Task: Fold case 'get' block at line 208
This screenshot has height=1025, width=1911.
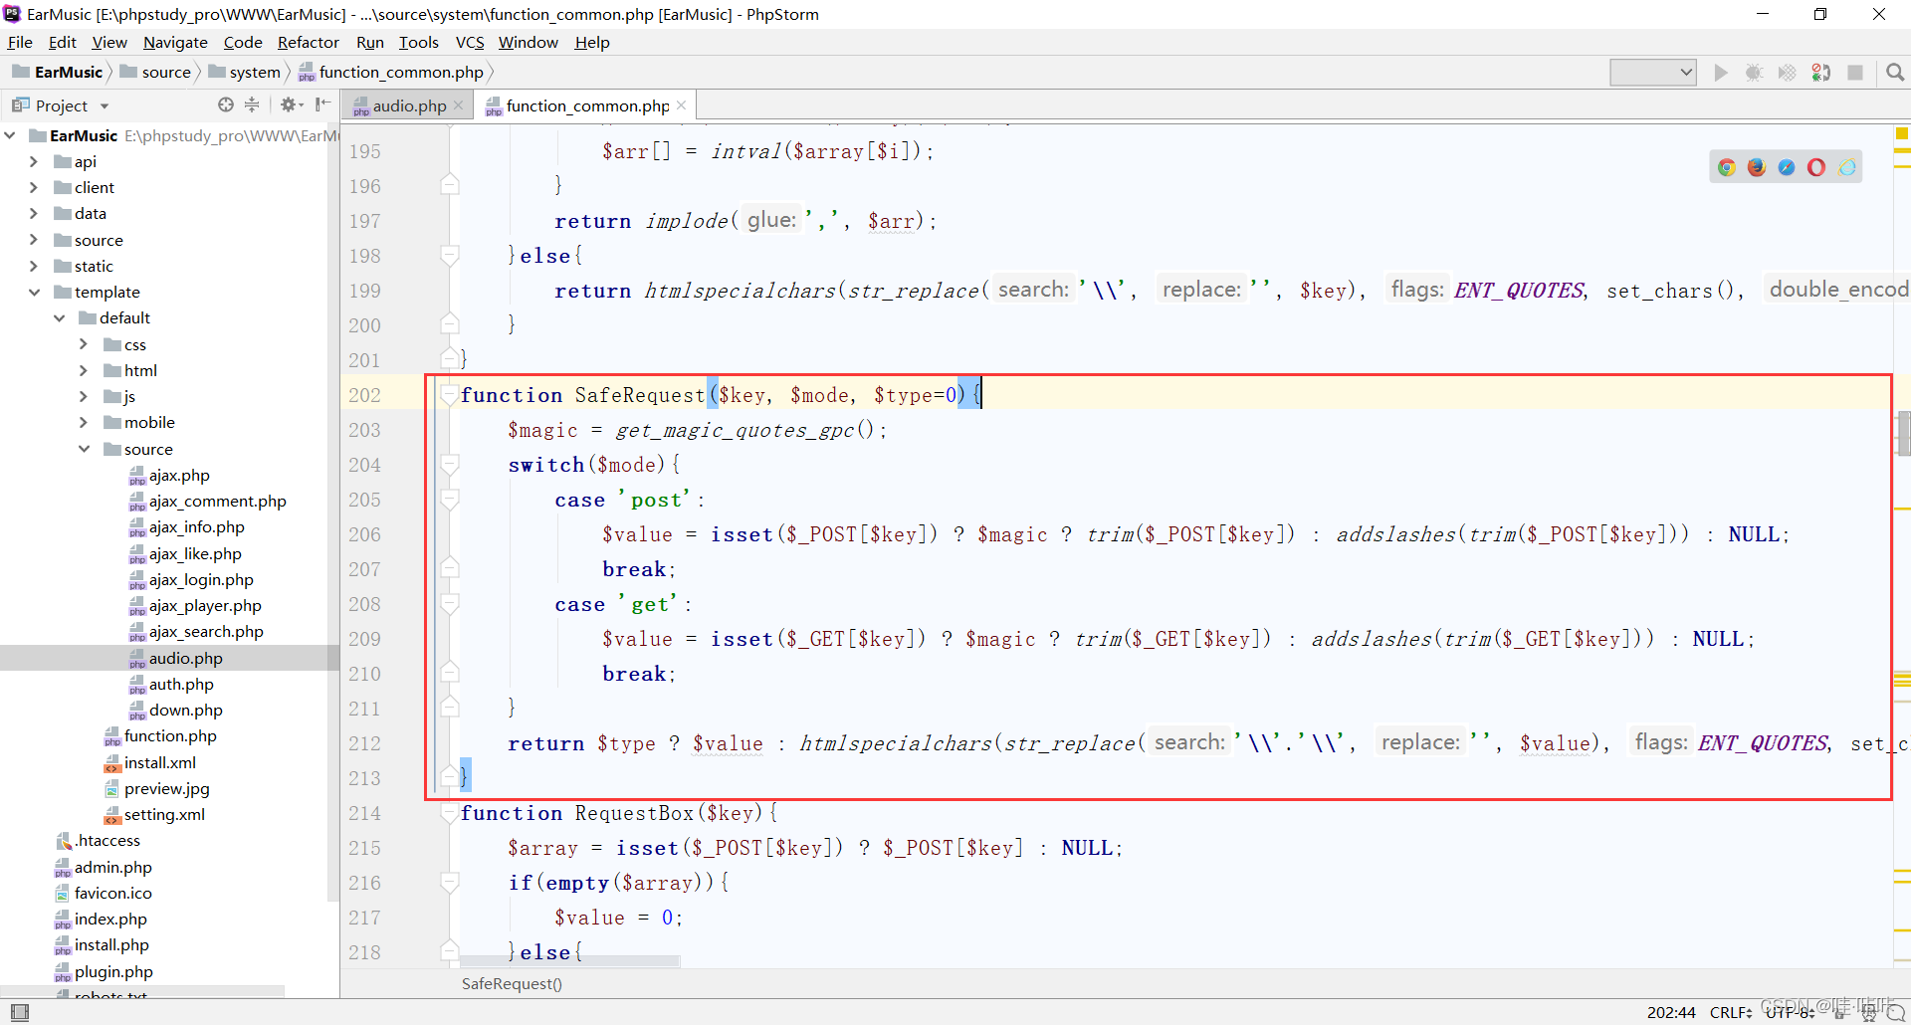Action: (450, 604)
